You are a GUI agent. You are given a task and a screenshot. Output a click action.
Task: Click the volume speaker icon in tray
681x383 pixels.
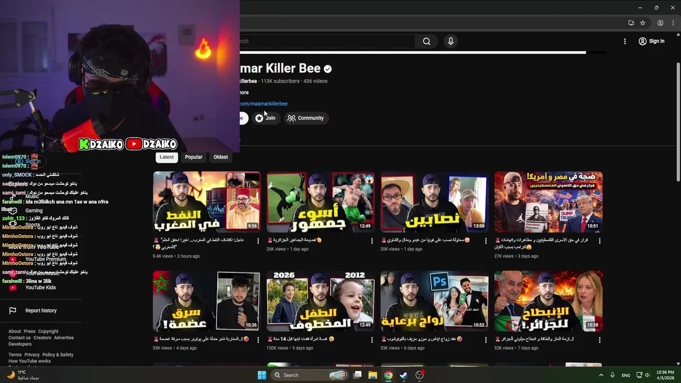pyautogui.click(x=647, y=375)
